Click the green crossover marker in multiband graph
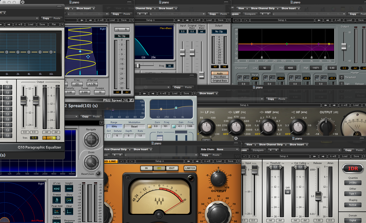Image resolution: width=366 pixels, height=223 pixels. pyautogui.click(x=287, y=44)
